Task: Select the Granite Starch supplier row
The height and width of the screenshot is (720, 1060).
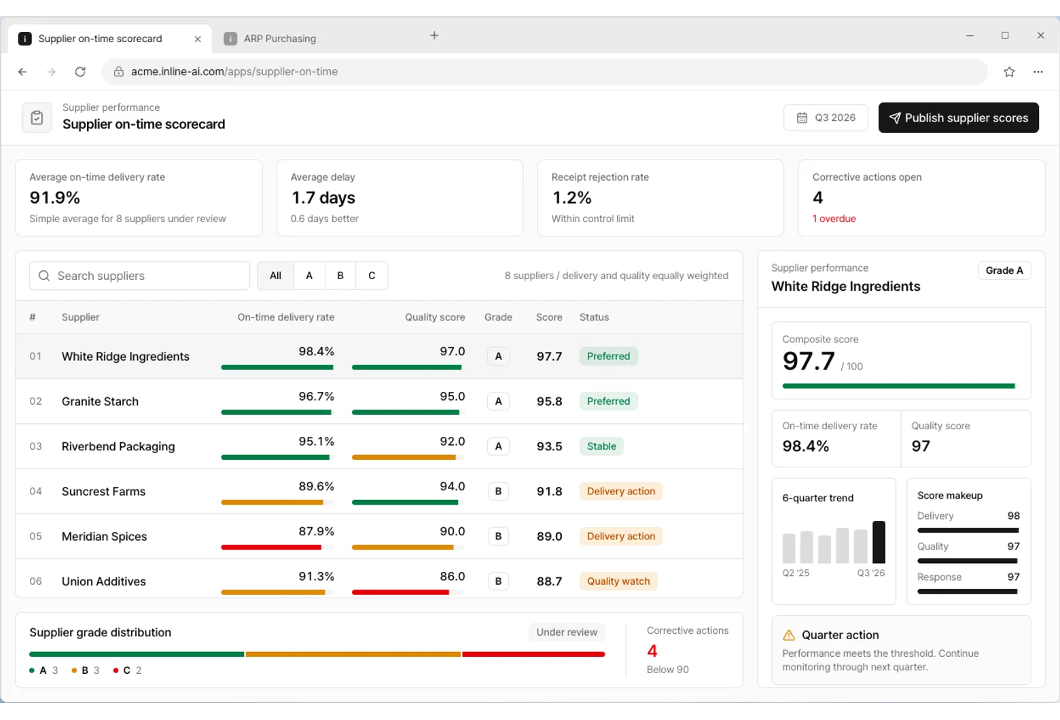Action: (x=379, y=401)
